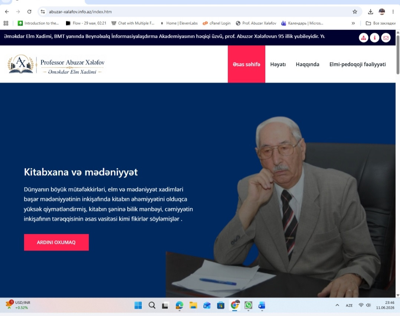Open 'Prof. Abuzər Xələfov' bookmark
Screen dimensions: 400x316
click(x=256, y=23)
